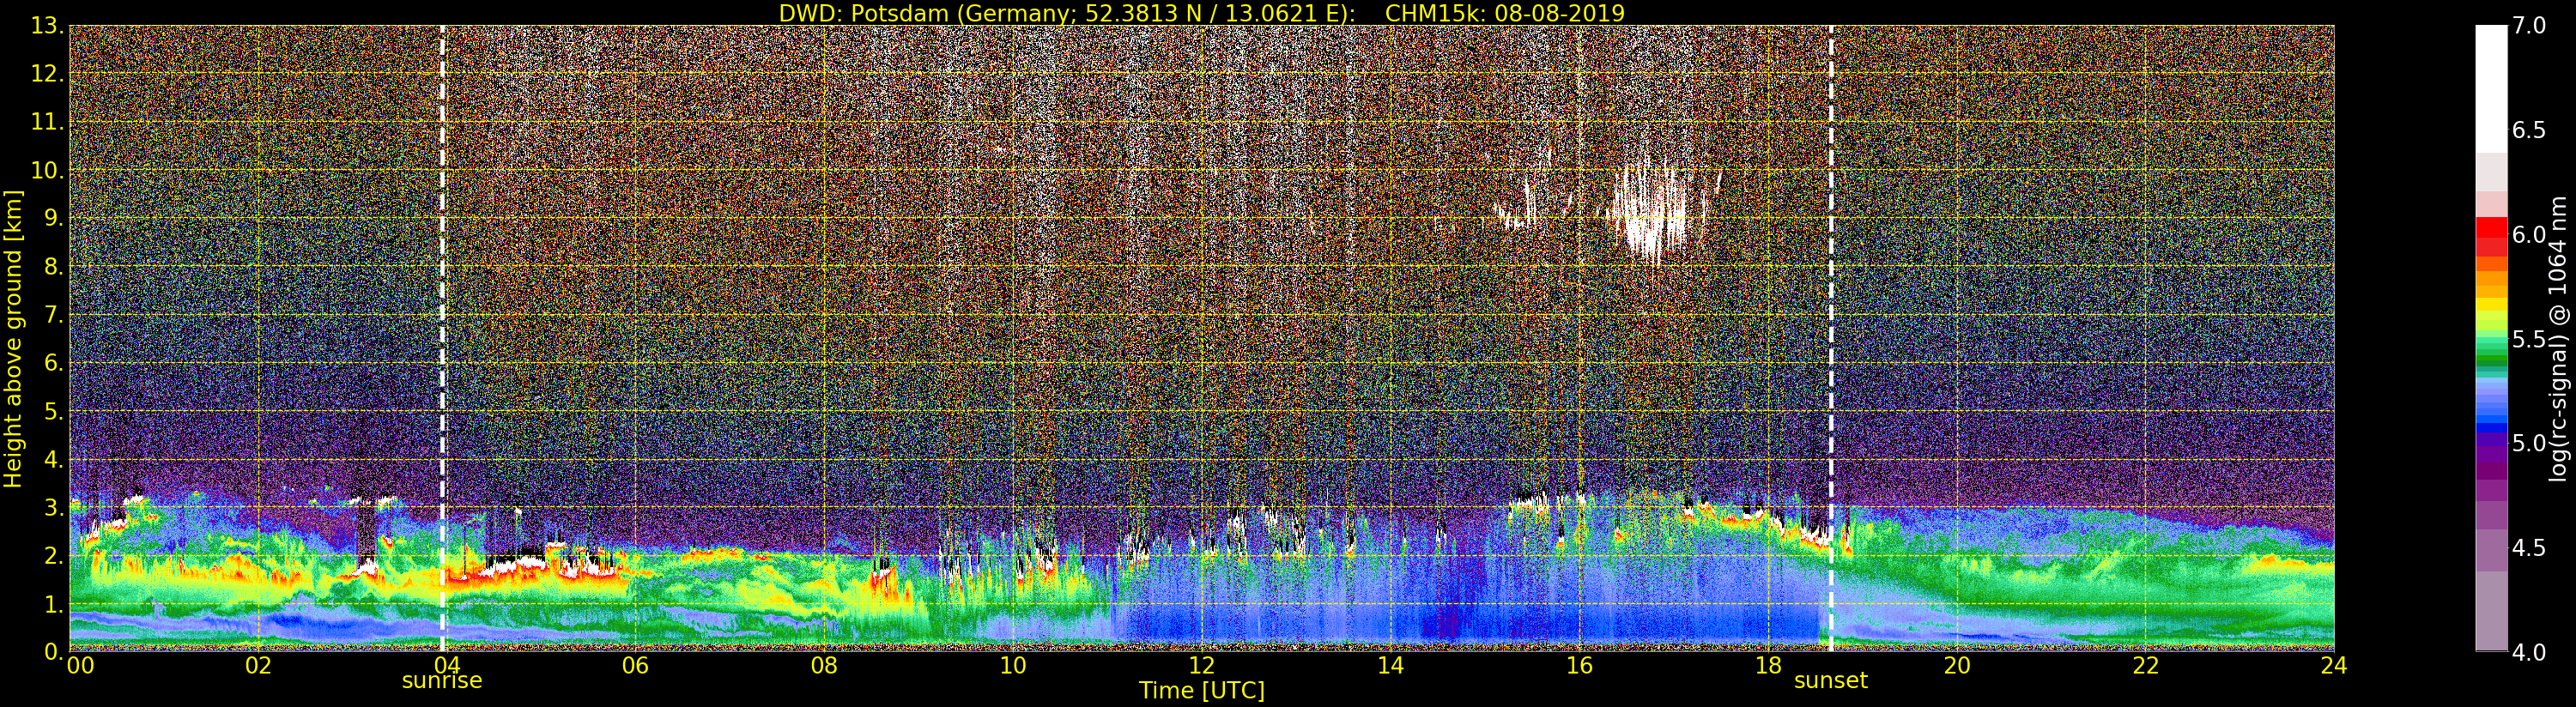The height and width of the screenshot is (707, 2576).
Task: Click the white sunrise dashed line marker
Action: [x=442, y=339]
